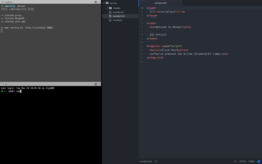Change the UTF-8 encoding selector
The height and width of the screenshot is (164, 262).
tap(242, 161)
